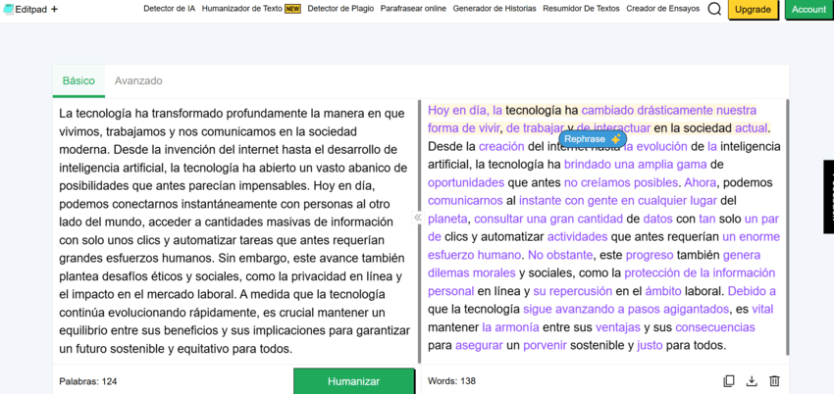Click the purple word 'ventajas'
834x394 pixels.
(618, 327)
